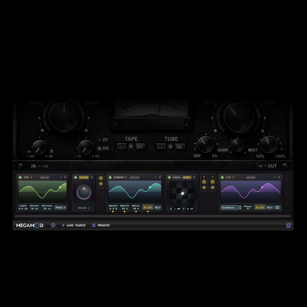The height and width of the screenshot is (307, 307).
Task: Select the ON indicator light
Action: click(99, 148)
